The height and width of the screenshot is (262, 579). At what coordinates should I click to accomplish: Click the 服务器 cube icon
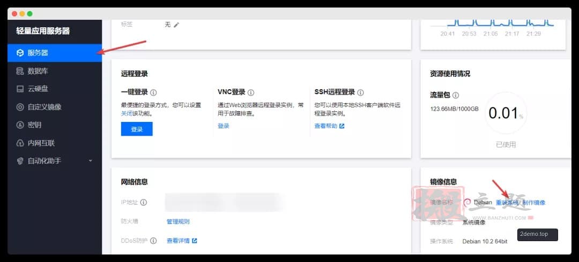(x=20, y=53)
